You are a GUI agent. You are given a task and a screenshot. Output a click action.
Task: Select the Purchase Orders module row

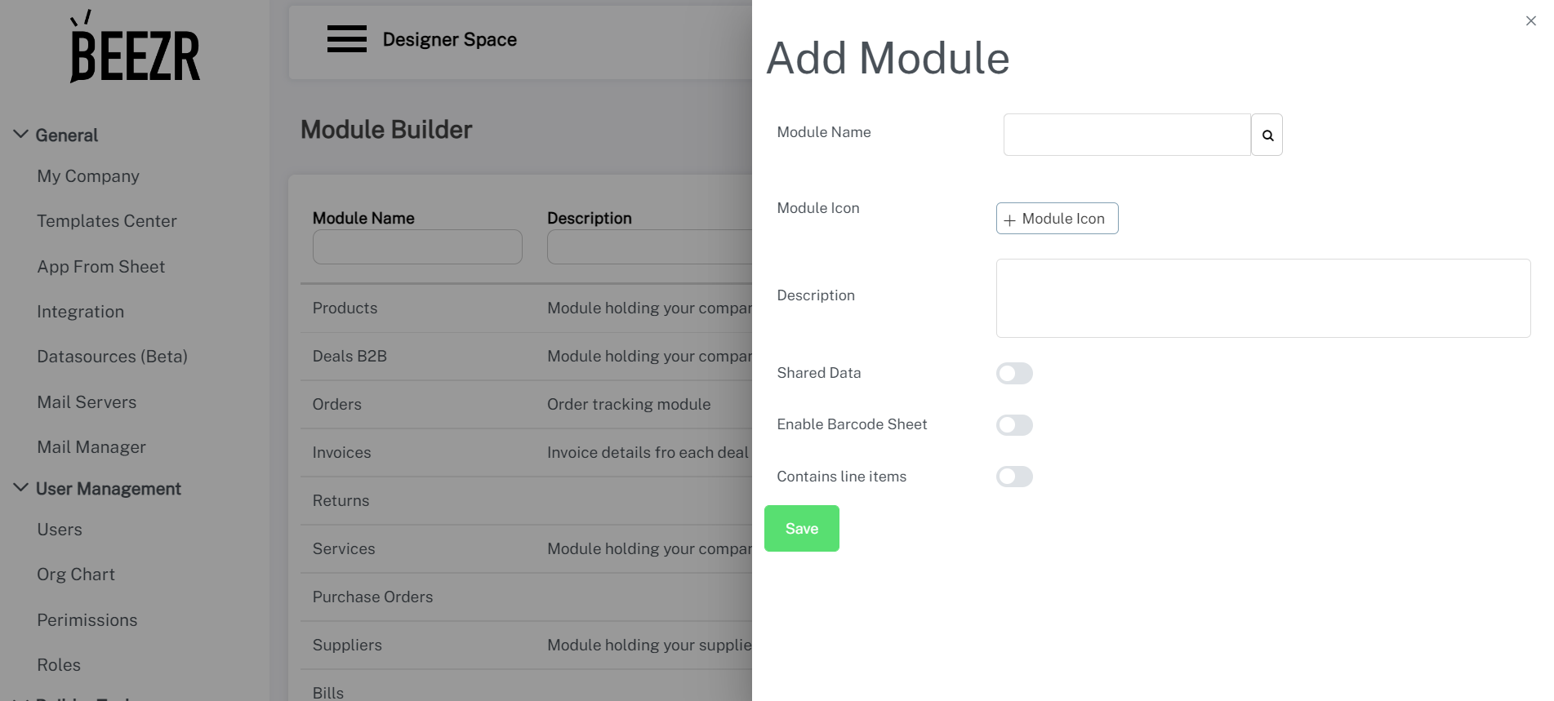[x=372, y=597]
